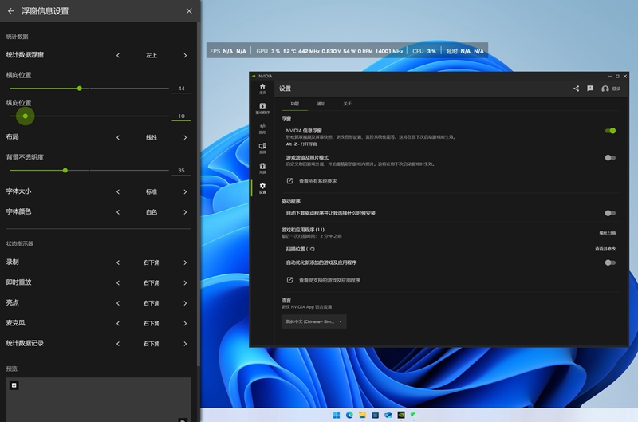The image size is (638, 422).
Task: Toggle 自动下载驱动程序 switch
Action: coord(610,213)
